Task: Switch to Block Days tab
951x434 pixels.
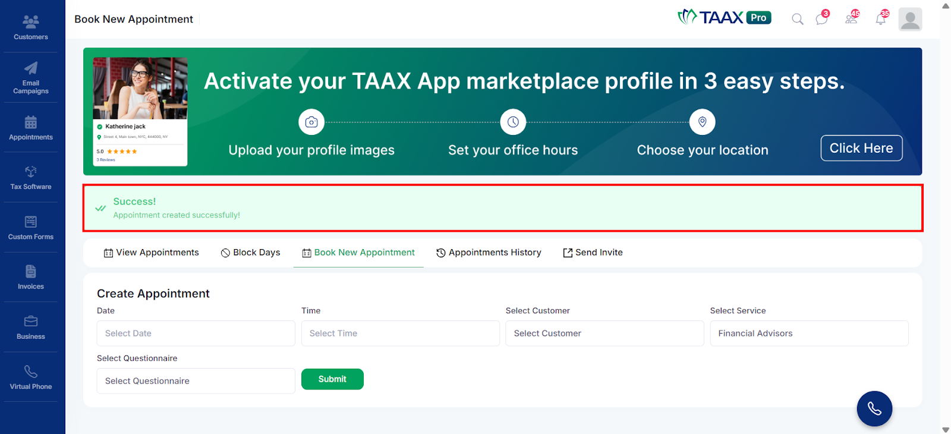Action: tap(250, 253)
